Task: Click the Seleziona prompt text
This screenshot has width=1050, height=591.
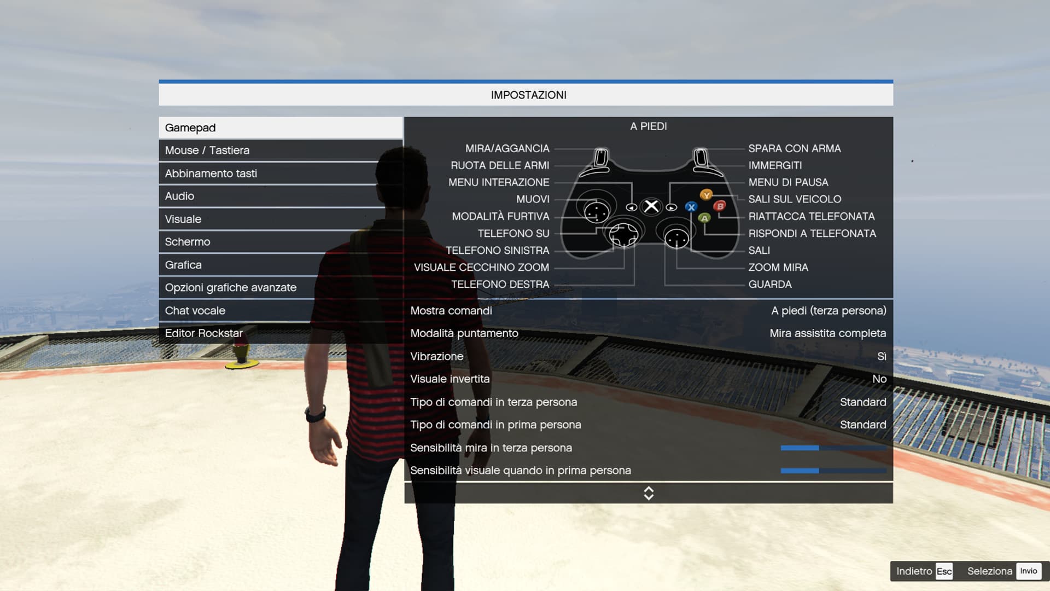Action: click(x=990, y=571)
